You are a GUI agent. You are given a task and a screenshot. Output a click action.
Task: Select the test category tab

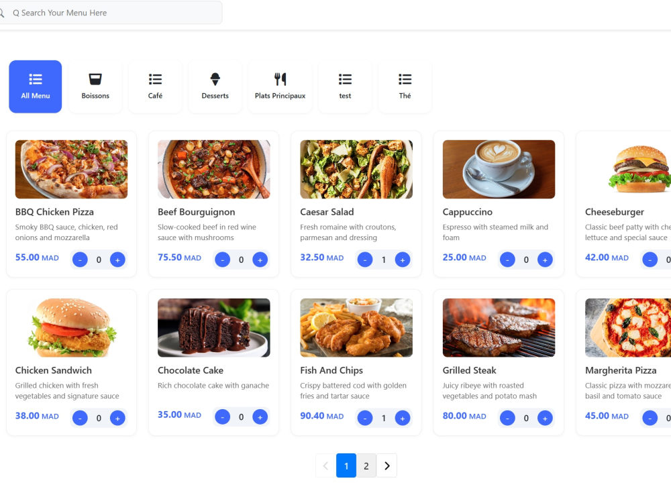345,87
